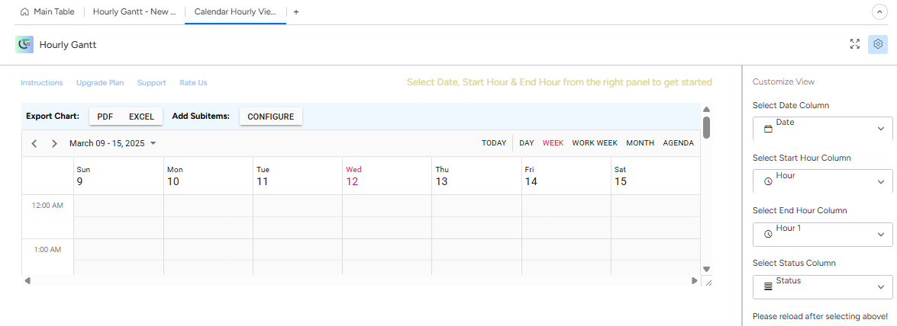Select Sun 9 day header
This screenshot has width=897, height=326.
pos(118,176)
